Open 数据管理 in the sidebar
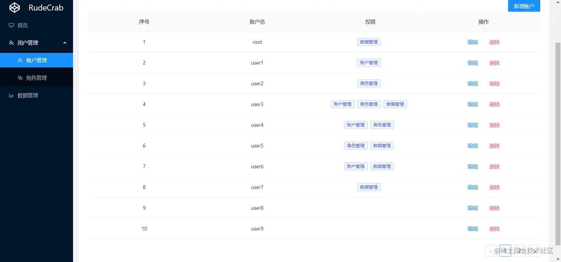The width and height of the screenshot is (561, 262). [36, 95]
